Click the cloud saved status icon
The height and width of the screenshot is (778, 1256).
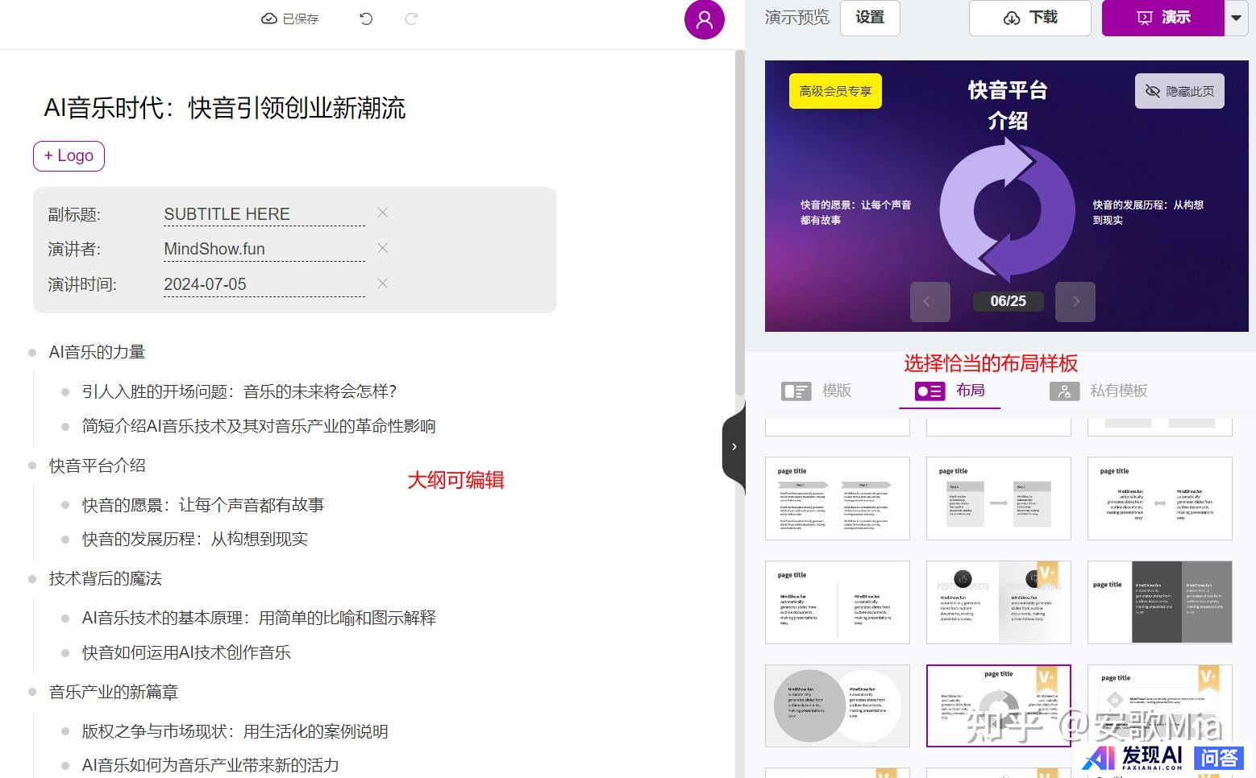(269, 19)
